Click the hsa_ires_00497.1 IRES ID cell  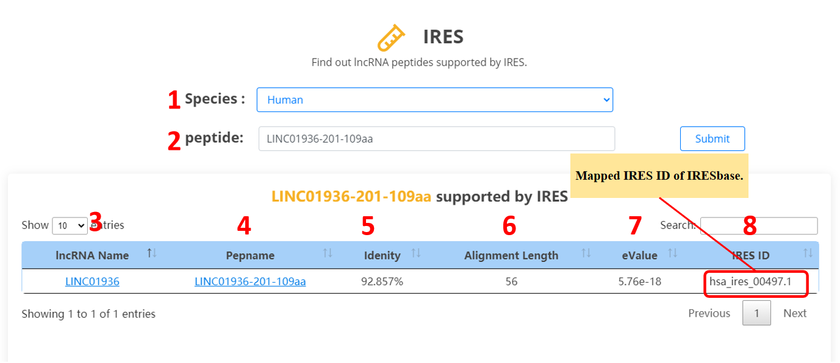pyautogui.click(x=756, y=283)
